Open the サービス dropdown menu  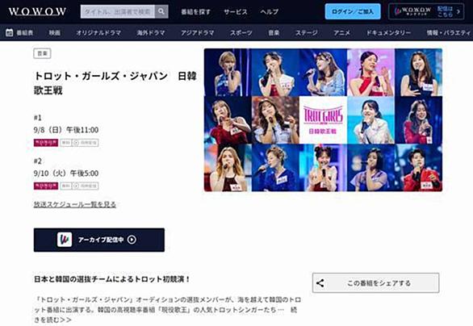click(x=236, y=12)
